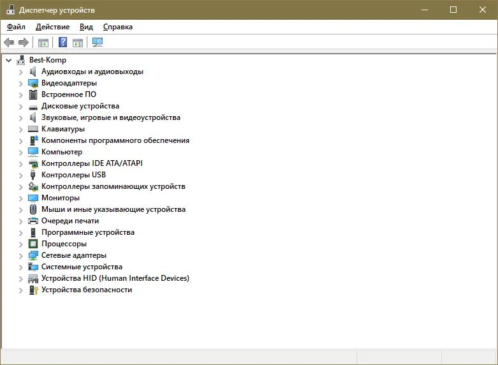
Task: Click the Forward arrow toolbar icon
Action: tap(24, 42)
